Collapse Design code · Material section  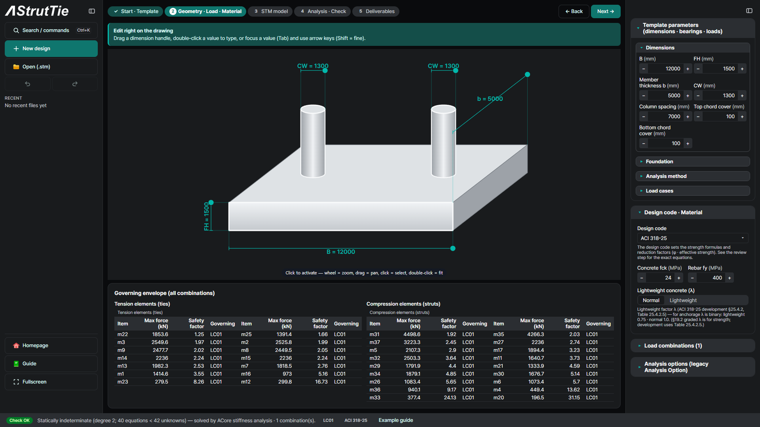pos(693,213)
